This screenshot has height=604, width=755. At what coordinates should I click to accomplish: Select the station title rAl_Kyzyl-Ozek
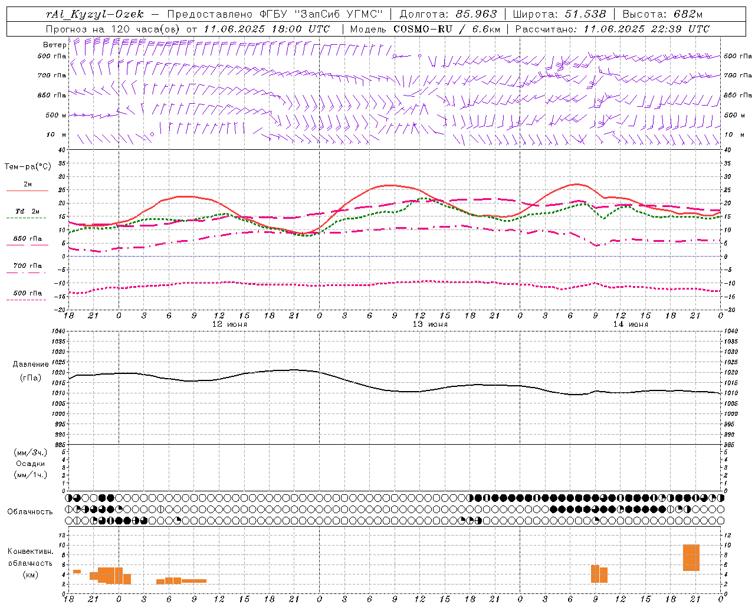click(94, 14)
